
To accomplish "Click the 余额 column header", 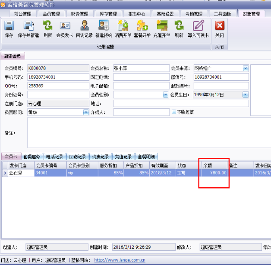I will 214,165.
